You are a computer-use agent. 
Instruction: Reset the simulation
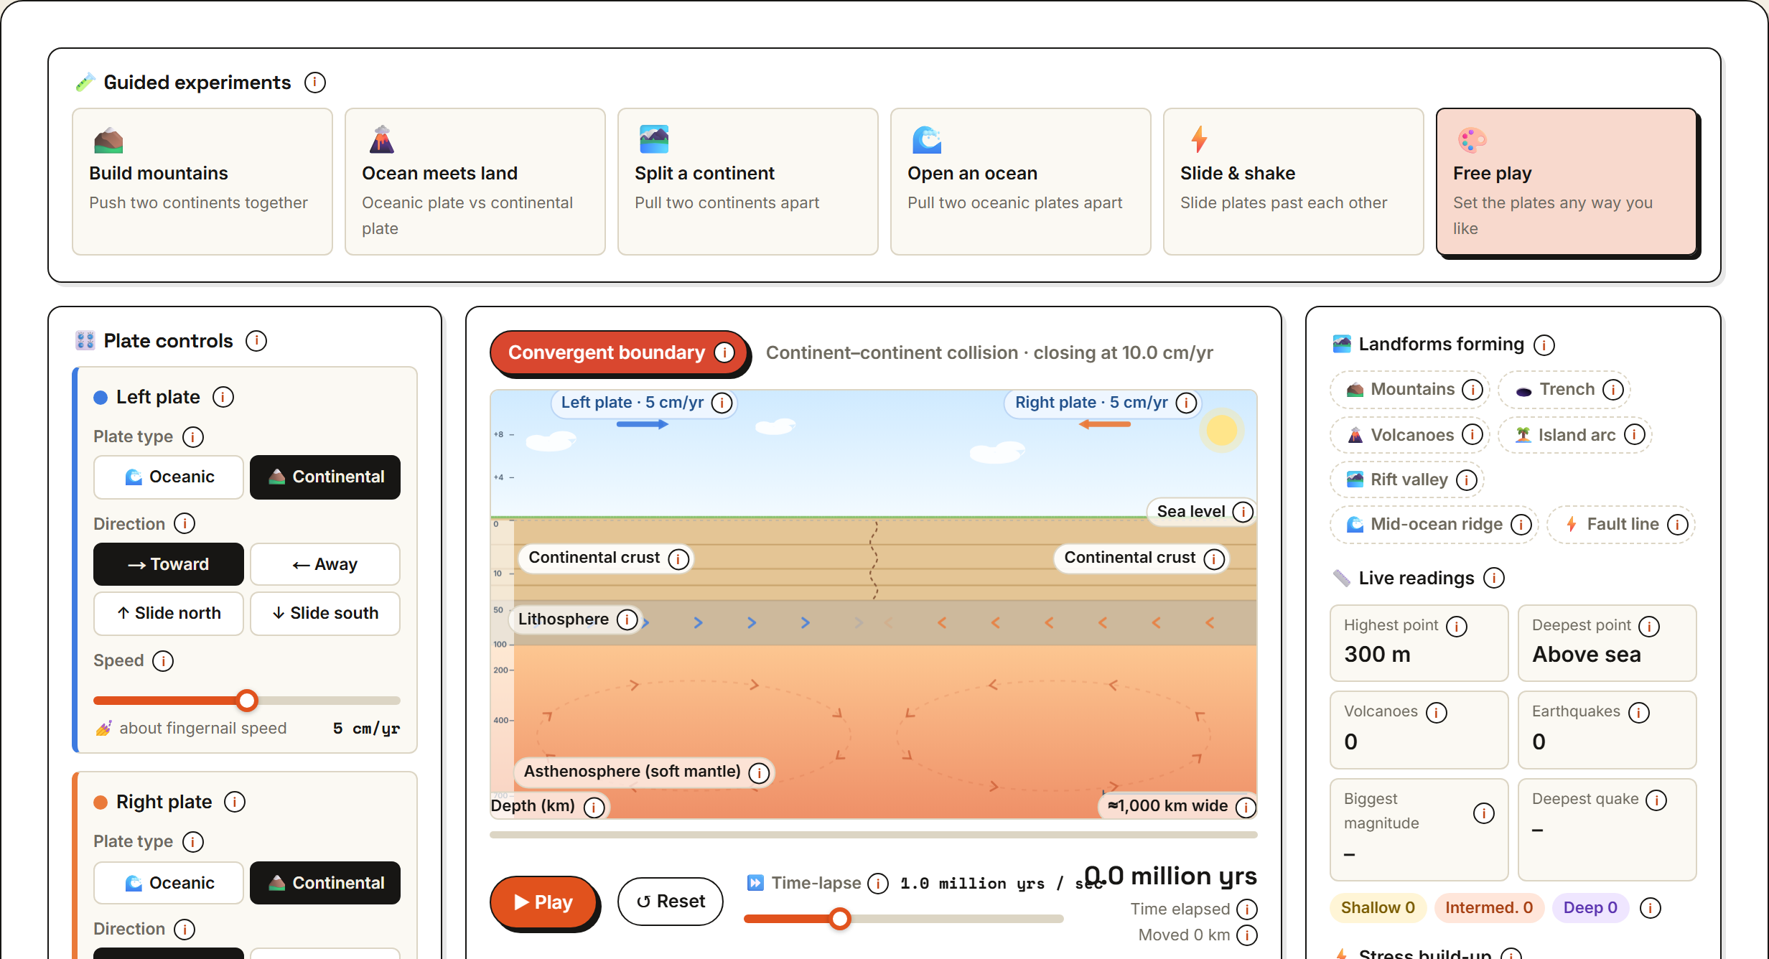click(x=671, y=902)
